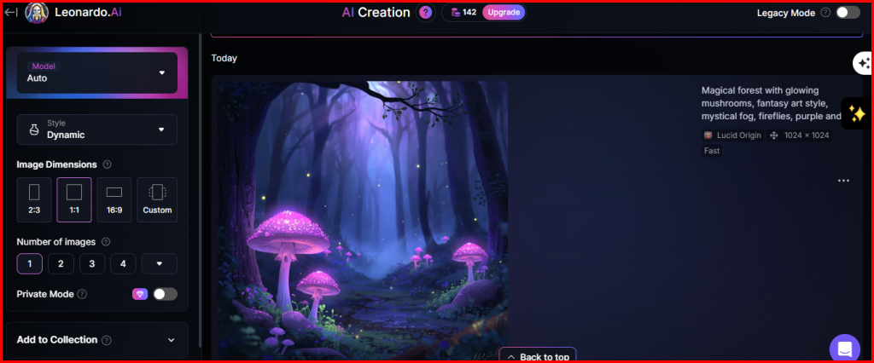
Task: Open the generated magical forest image
Action: click(362, 220)
